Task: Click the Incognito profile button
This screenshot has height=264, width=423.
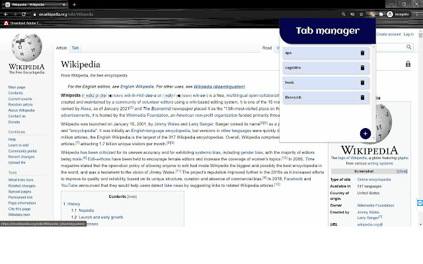Action: coord(398,15)
